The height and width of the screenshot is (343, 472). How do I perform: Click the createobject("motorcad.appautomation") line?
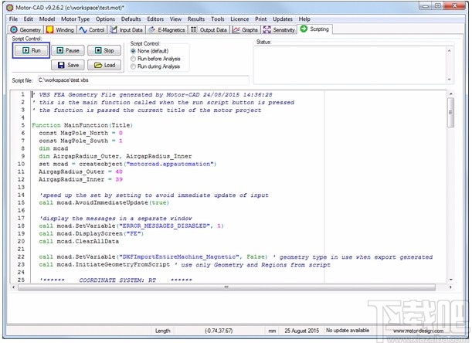pyautogui.click(x=127, y=164)
